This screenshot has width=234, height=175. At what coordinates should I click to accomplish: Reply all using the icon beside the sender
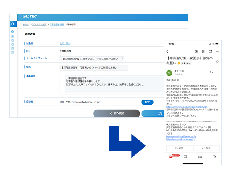coord(211,72)
